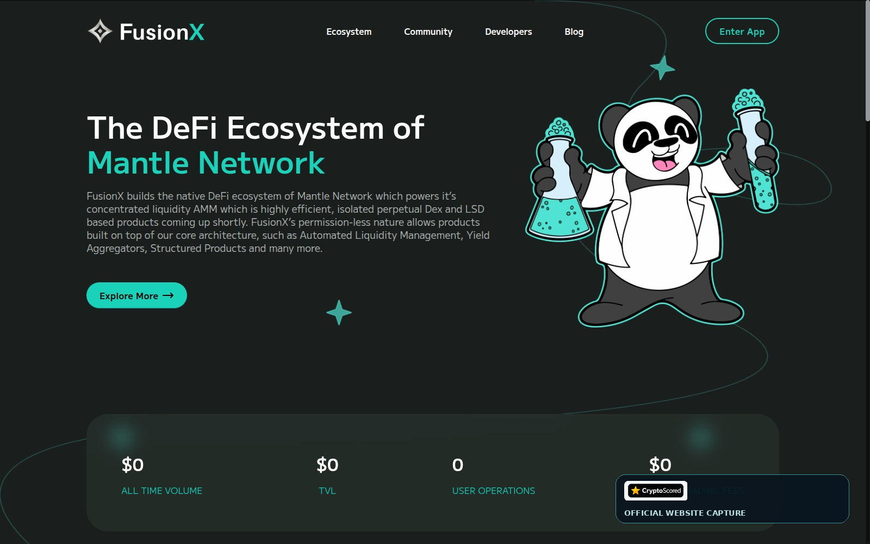Select the 'Mantle Network' heading text
The width and height of the screenshot is (870, 544).
(206, 163)
